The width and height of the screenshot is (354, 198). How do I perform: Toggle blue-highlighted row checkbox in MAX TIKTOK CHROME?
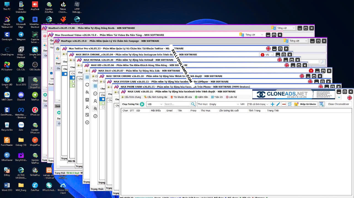click(x=103, y=99)
